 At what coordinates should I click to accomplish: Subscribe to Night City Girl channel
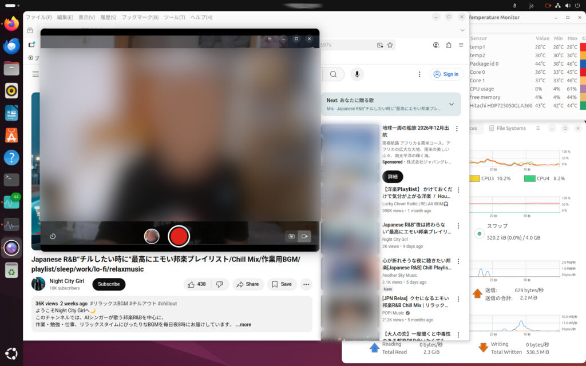(109, 284)
